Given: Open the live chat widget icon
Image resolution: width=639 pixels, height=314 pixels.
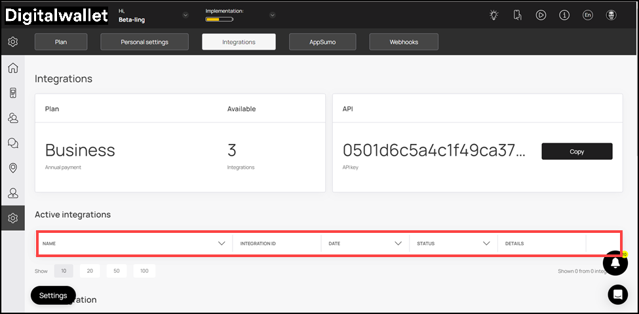Looking at the screenshot, I should coord(617,294).
